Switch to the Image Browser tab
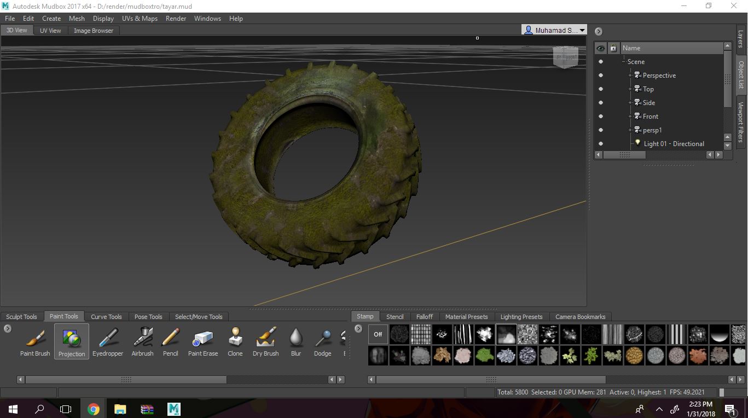Viewport: 748px width, 418px height. [x=94, y=31]
